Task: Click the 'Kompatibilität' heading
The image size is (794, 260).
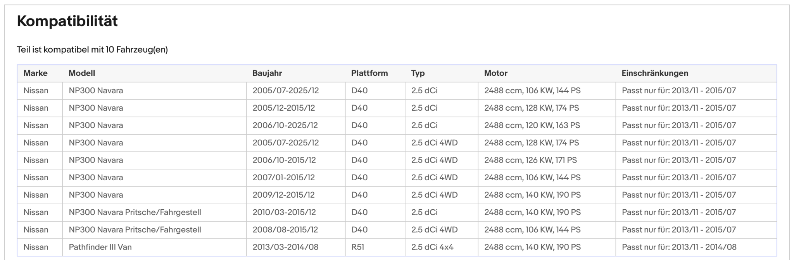Action: point(67,21)
